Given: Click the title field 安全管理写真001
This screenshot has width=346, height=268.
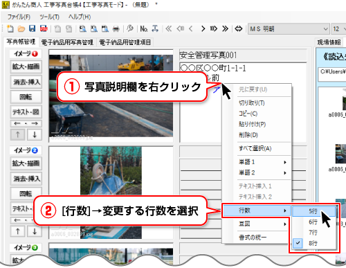Looking at the screenshot, I should click(243, 55).
